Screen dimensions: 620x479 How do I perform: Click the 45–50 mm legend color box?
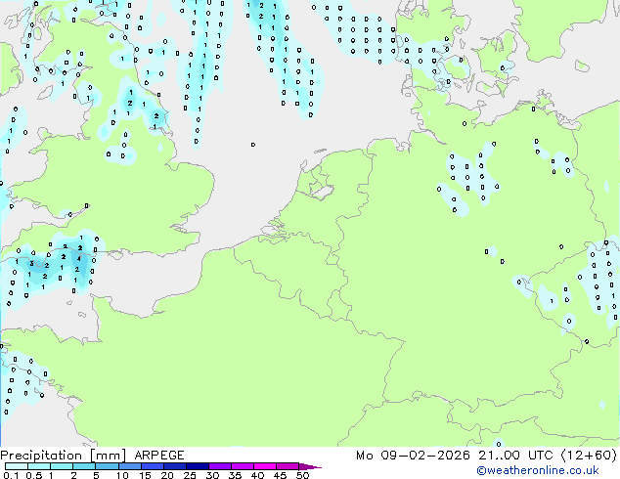[x=288, y=466]
